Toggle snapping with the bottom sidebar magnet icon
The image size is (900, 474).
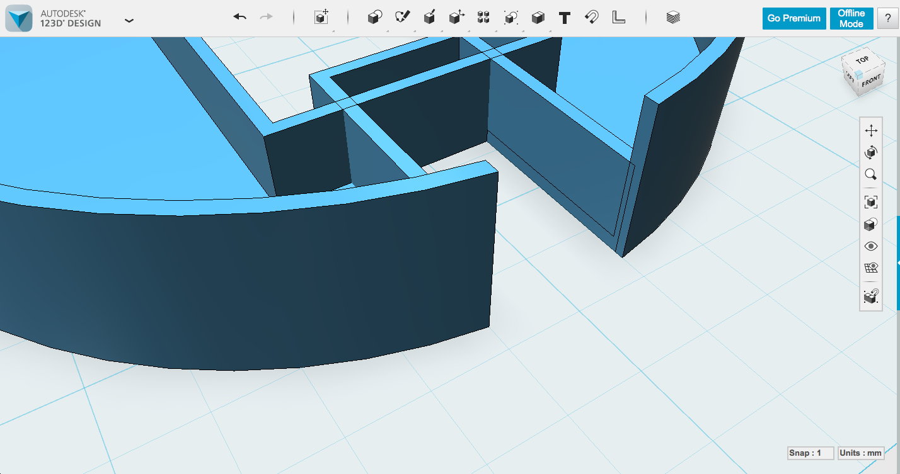click(870, 296)
